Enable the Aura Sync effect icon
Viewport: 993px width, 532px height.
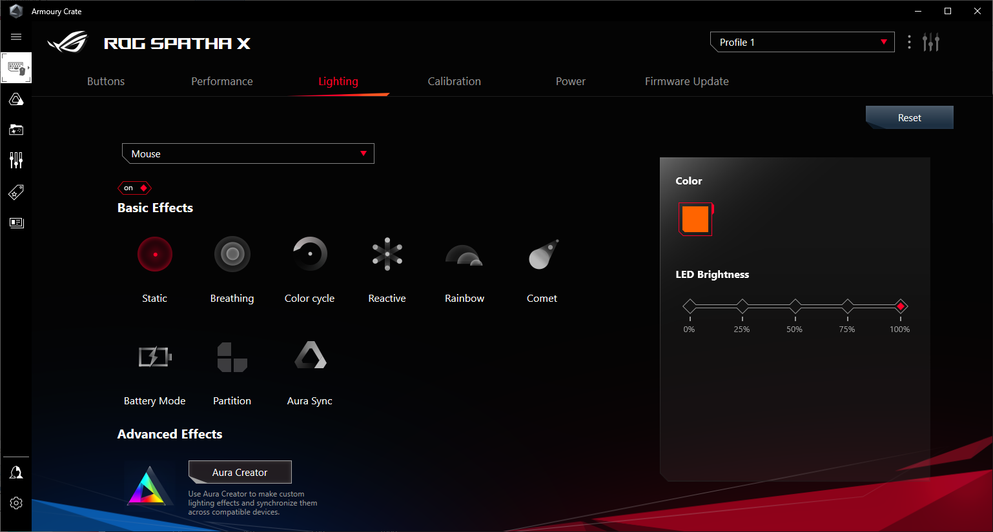coord(310,355)
